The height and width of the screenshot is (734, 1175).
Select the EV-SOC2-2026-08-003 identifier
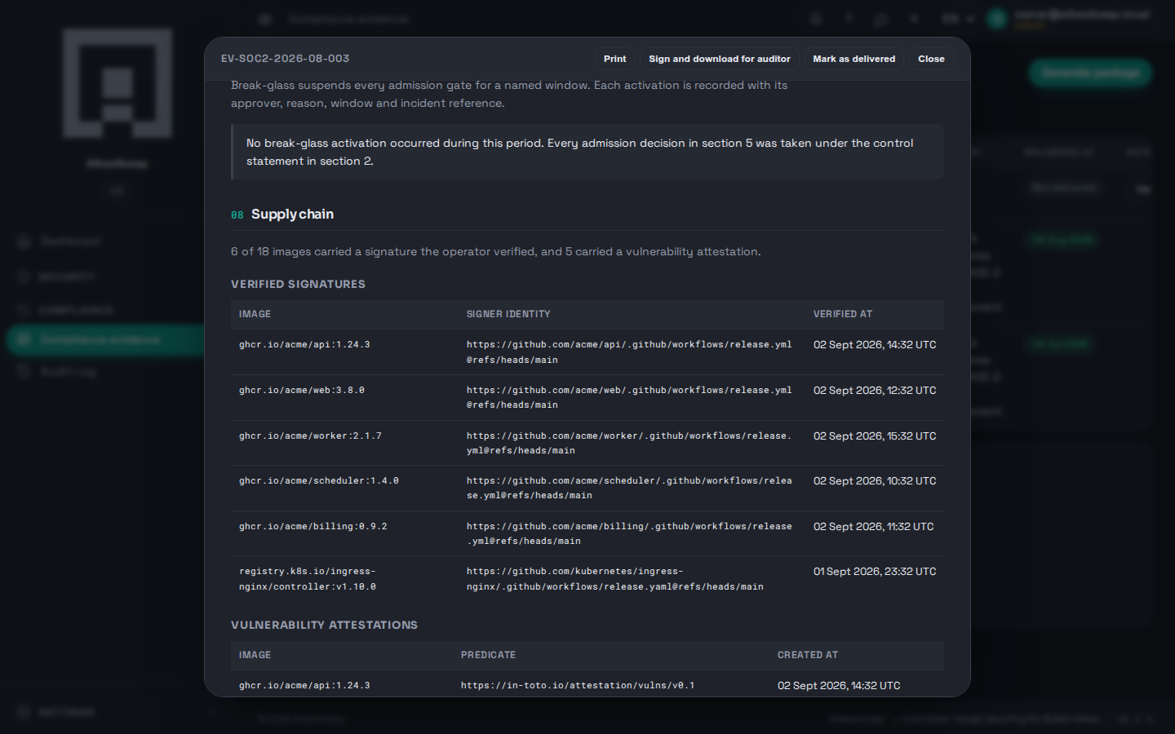tap(285, 59)
